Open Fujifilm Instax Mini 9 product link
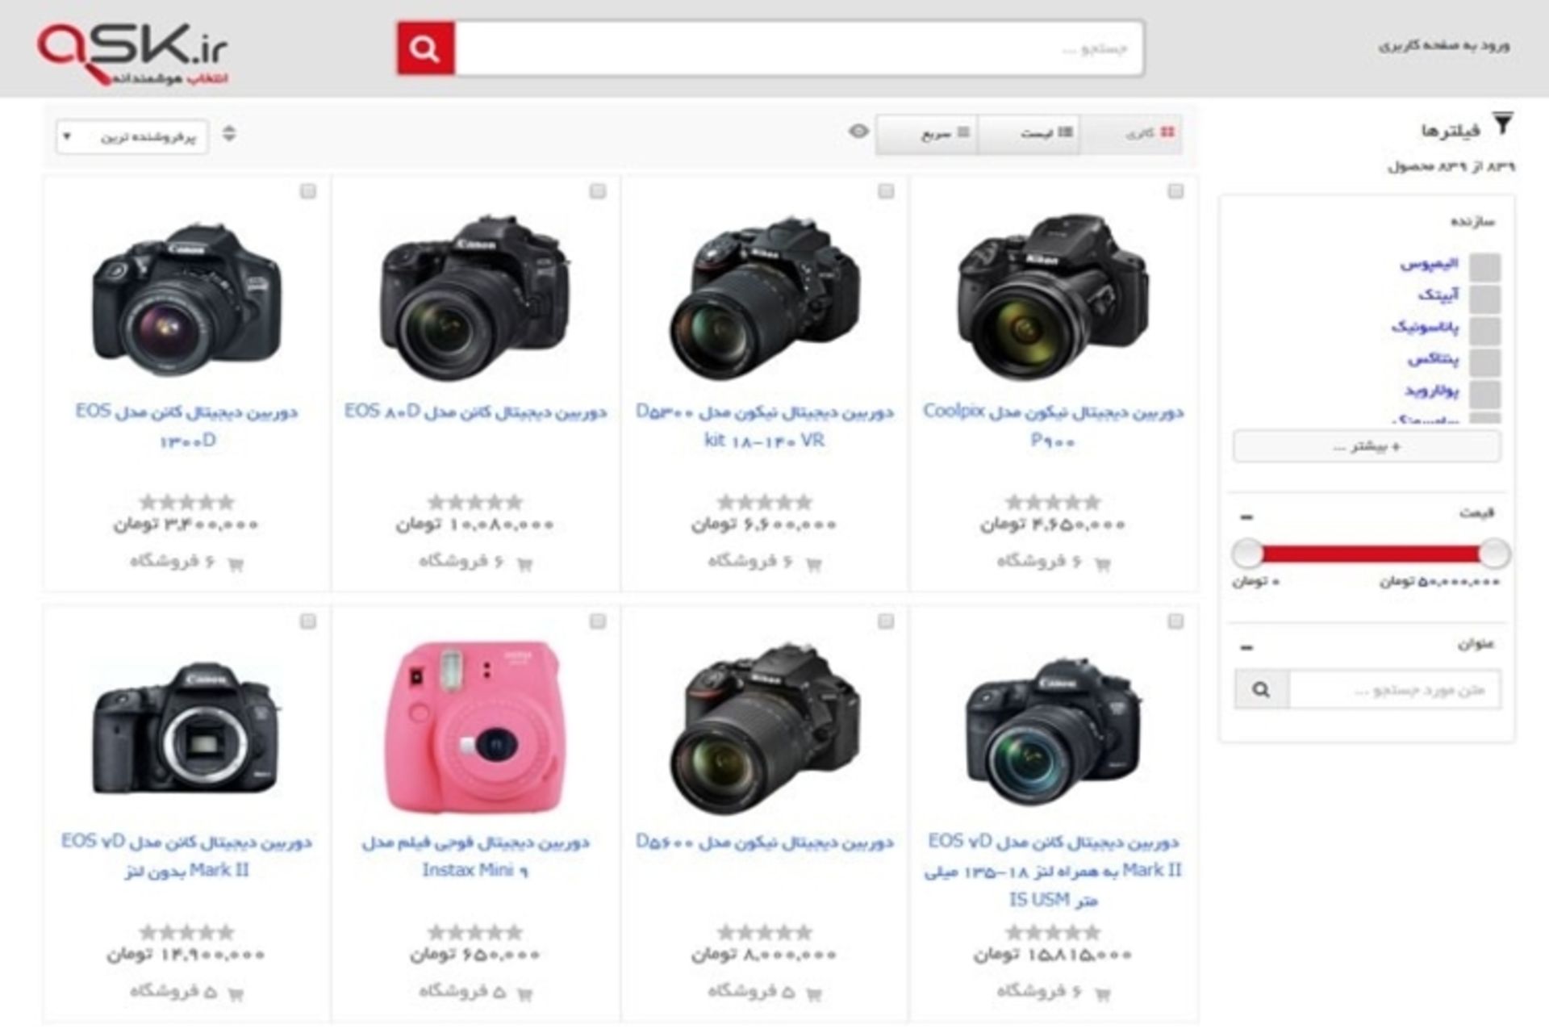This screenshot has width=1549, height=1033. click(x=475, y=856)
